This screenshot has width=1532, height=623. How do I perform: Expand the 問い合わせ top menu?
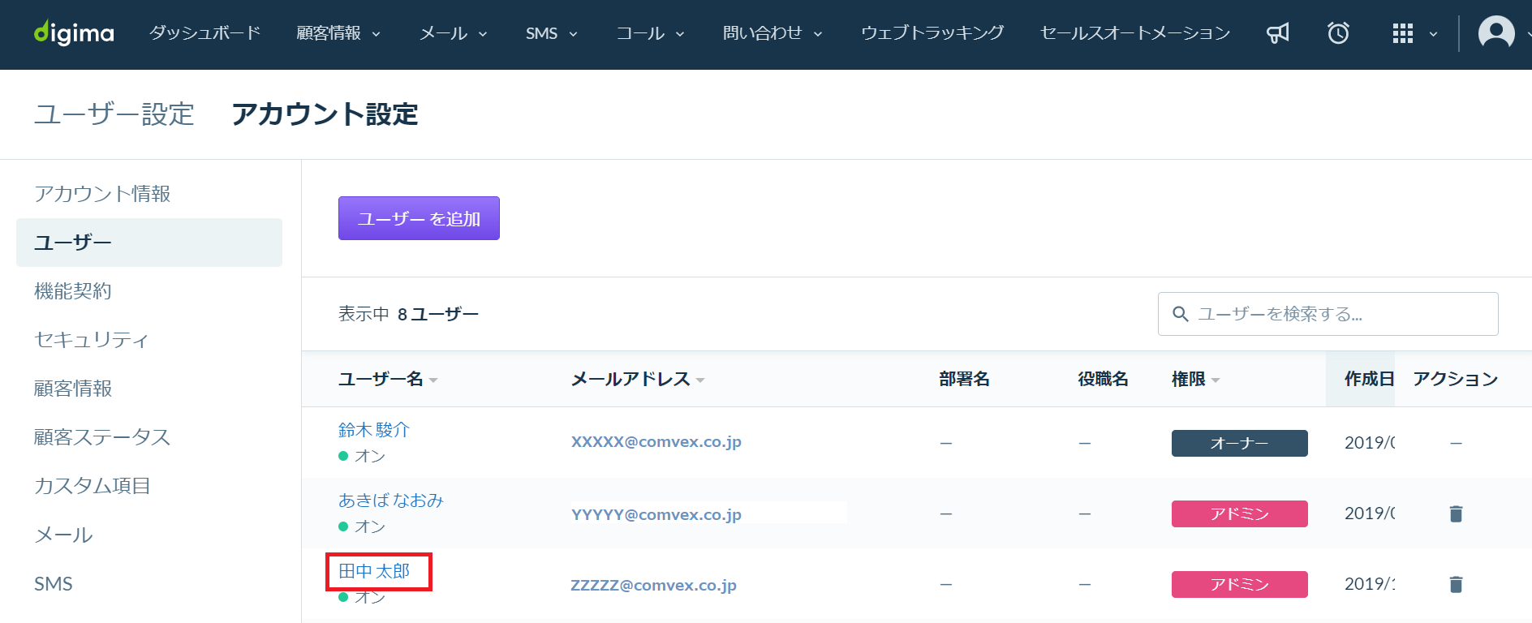coord(772,33)
